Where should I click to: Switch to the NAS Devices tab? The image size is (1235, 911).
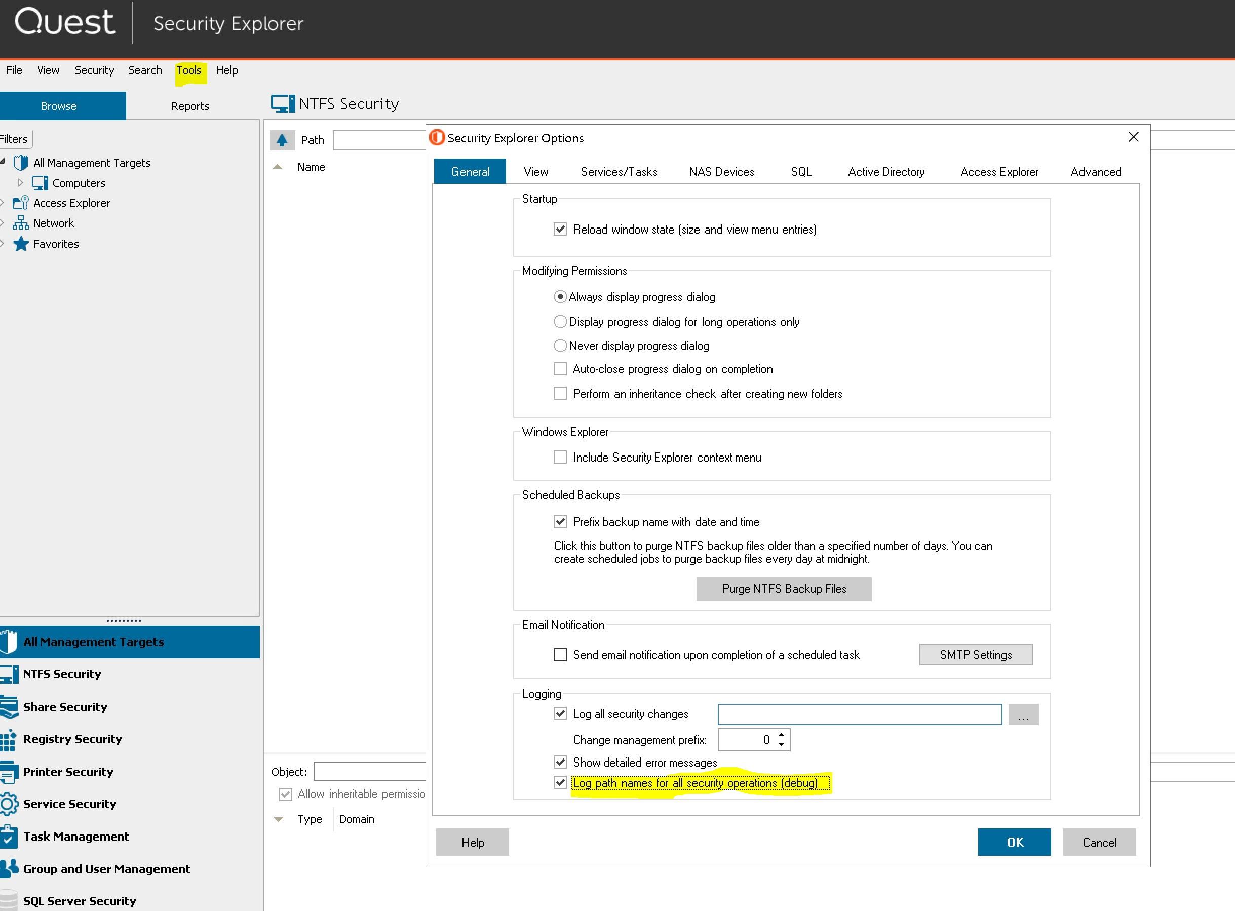722,171
